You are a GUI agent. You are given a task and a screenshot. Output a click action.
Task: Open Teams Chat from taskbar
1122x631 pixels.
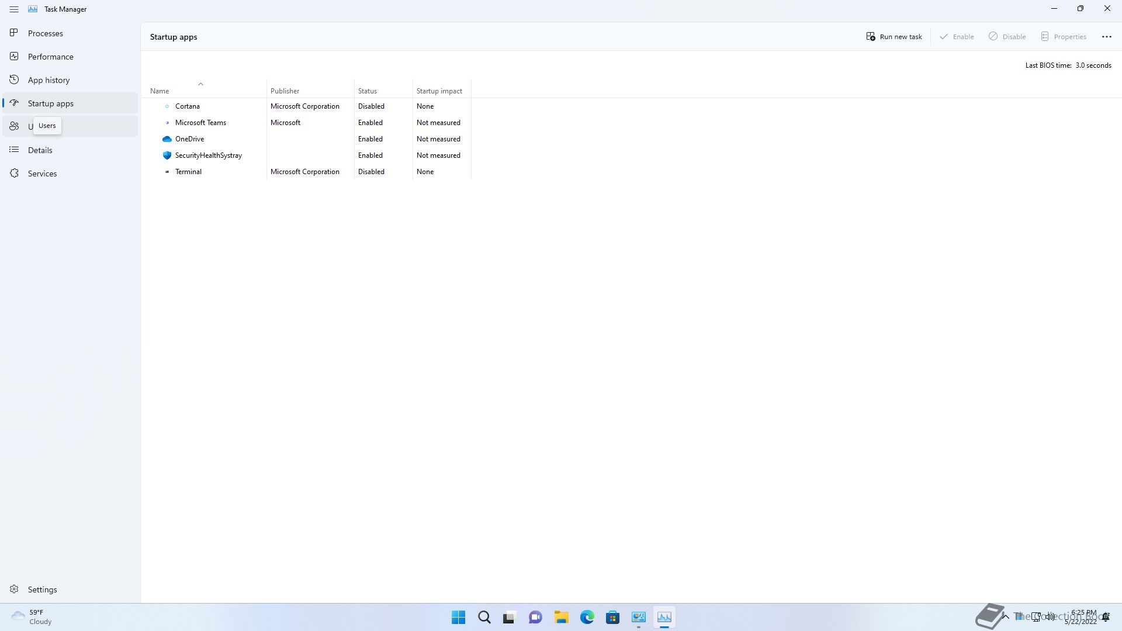coord(536,617)
